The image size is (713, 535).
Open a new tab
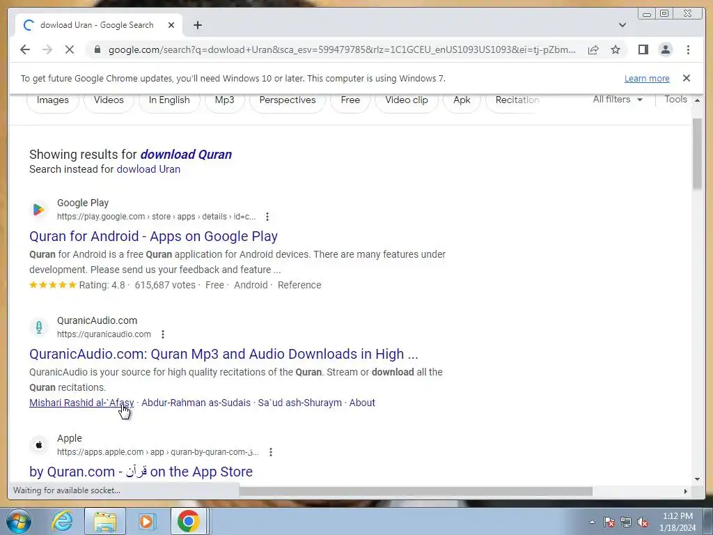tap(197, 25)
